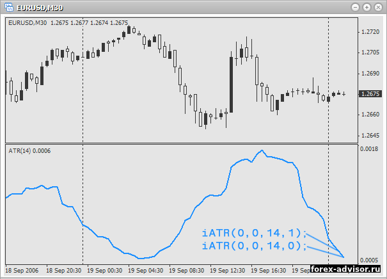Click the ATR(14) 0.0006 indicator label
Screen dimensions: 387x279
[x=29, y=150]
